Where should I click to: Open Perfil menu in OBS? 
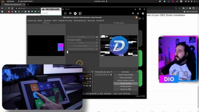[x=55, y=21]
